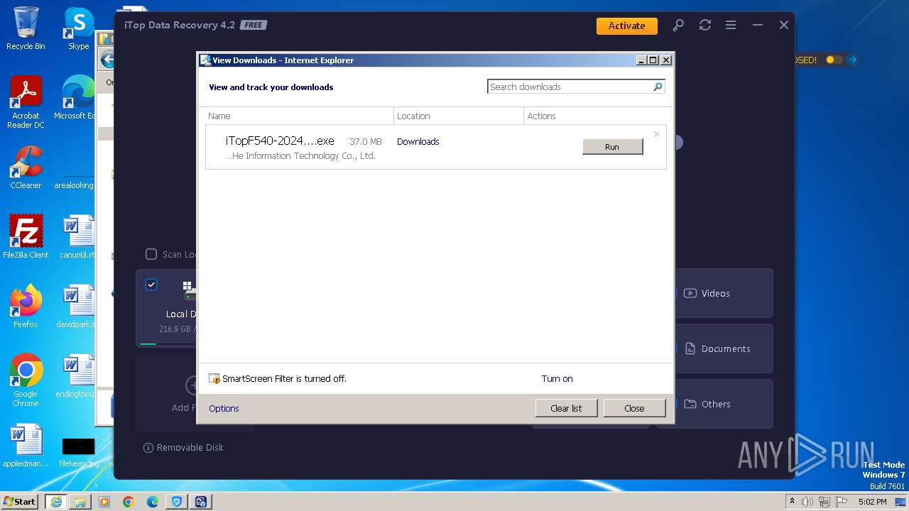Image resolution: width=909 pixels, height=511 pixels.
Task: Open the Downloads location link
Action: click(x=418, y=141)
